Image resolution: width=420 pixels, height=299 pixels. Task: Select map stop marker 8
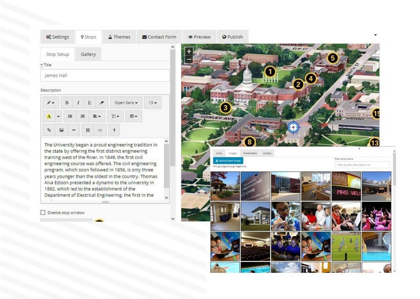250,141
